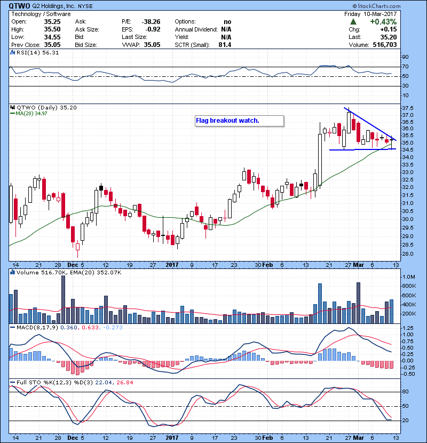
Task: Click the Q2 Holdings, Inc. company name
Action: coord(54,6)
